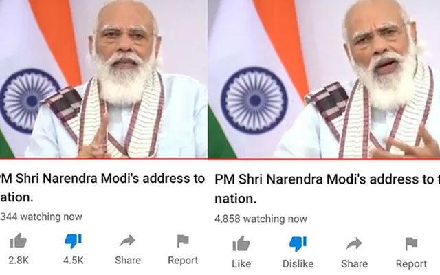Tap the blue thumbs-down icon above 4.5K
Viewport: 440px width, 275px height.
(x=74, y=241)
